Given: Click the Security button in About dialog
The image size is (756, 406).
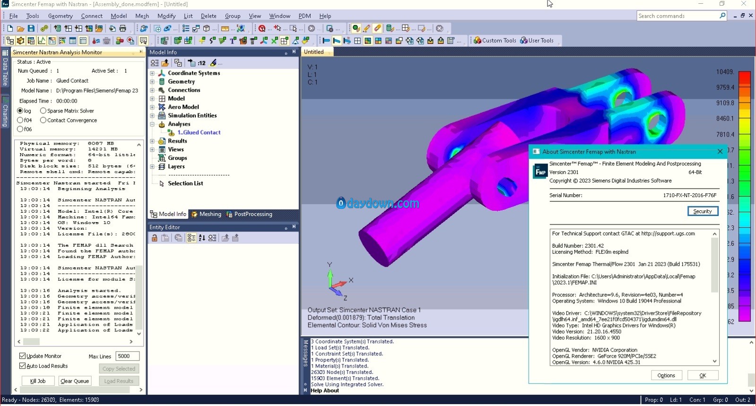Looking at the screenshot, I should click(702, 211).
